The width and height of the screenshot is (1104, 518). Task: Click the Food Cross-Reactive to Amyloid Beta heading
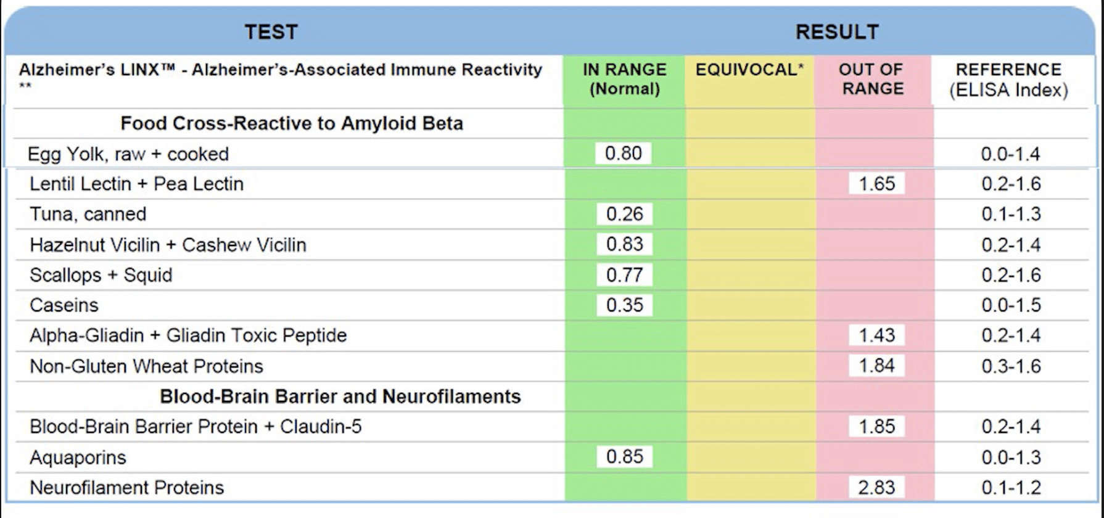point(291,123)
